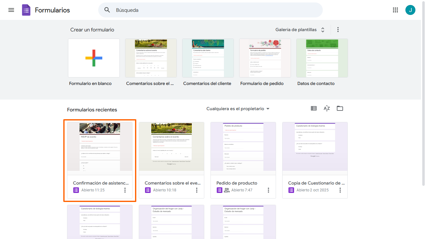
Task: Switch to list view of recent forms
Action: [313, 108]
